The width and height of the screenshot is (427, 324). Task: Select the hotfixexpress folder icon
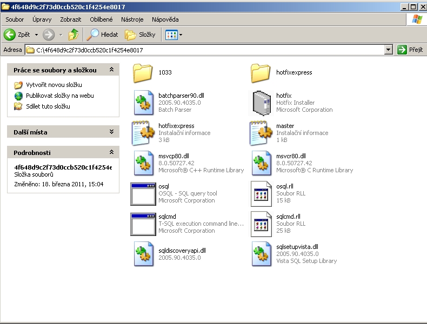261,73
